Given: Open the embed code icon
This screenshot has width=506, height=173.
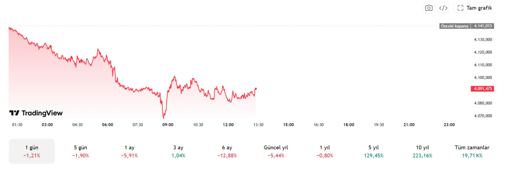Looking at the screenshot, I should [x=443, y=8].
